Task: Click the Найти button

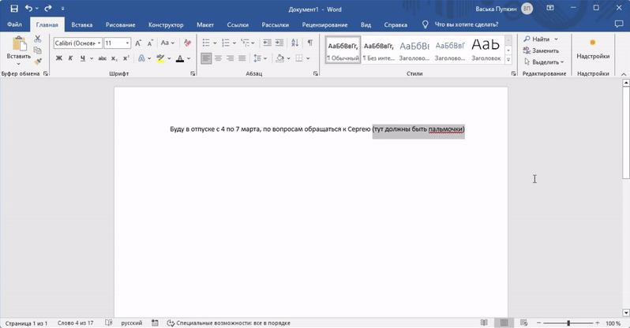Action: (540, 39)
